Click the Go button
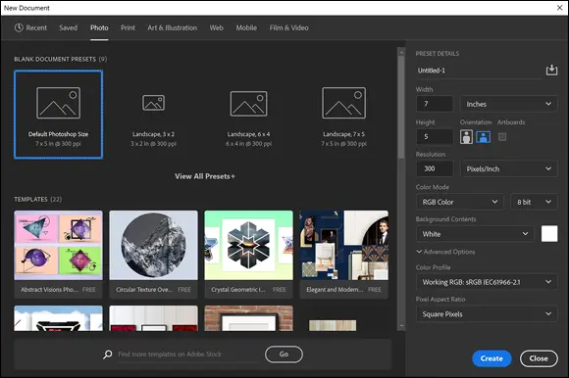569x378 pixels. coord(284,354)
